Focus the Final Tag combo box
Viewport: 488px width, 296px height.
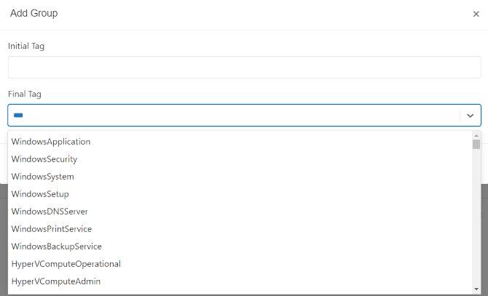pyautogui.click(x=244, y=115)
